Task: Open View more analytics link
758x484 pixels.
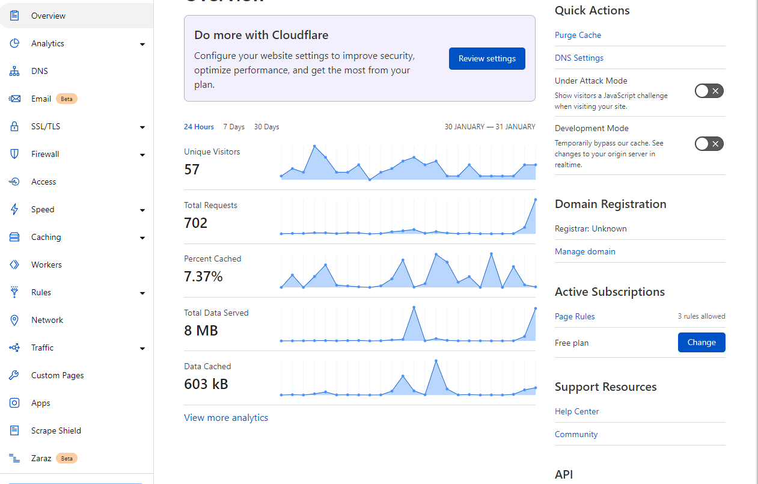Action: click(226, 418)
